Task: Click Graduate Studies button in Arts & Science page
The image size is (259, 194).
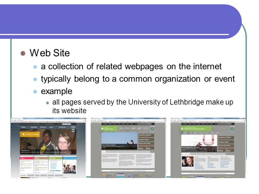Action: click(x=146, y=140)
